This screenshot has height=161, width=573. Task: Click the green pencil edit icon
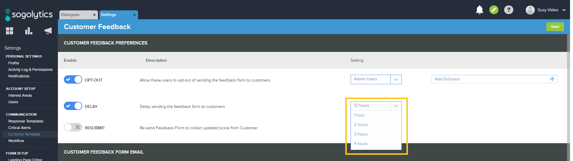494,10
